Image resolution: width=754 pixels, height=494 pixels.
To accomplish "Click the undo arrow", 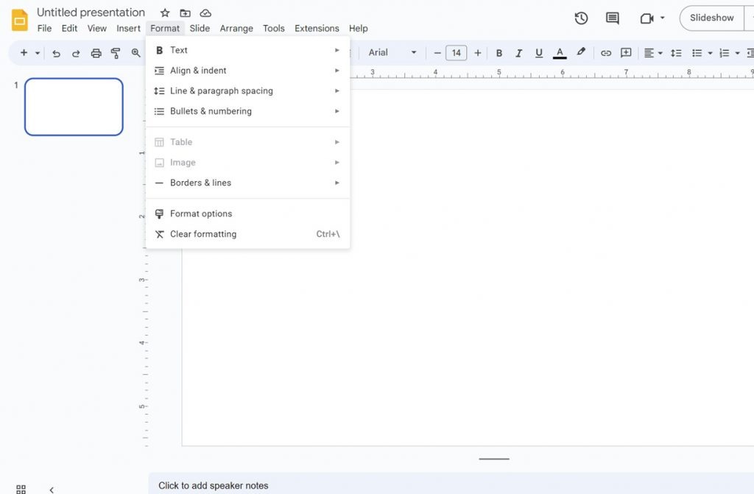I will [56, 53].
